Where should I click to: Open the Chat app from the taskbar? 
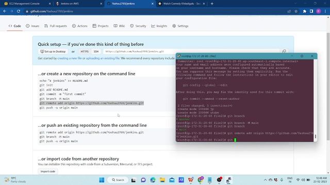coord(143,180)
